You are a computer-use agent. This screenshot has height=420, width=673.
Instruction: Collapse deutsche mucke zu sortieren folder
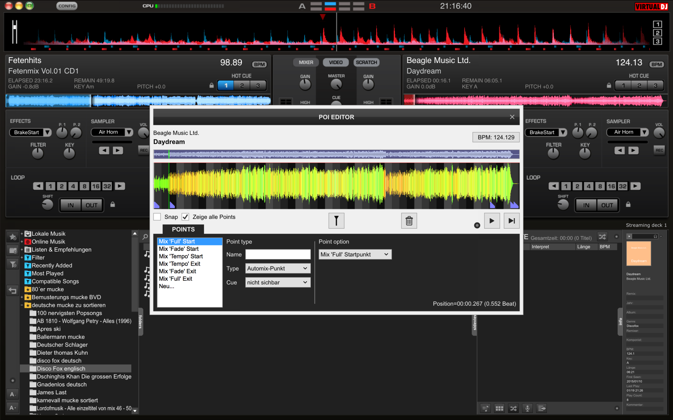(x=22, y=305)
